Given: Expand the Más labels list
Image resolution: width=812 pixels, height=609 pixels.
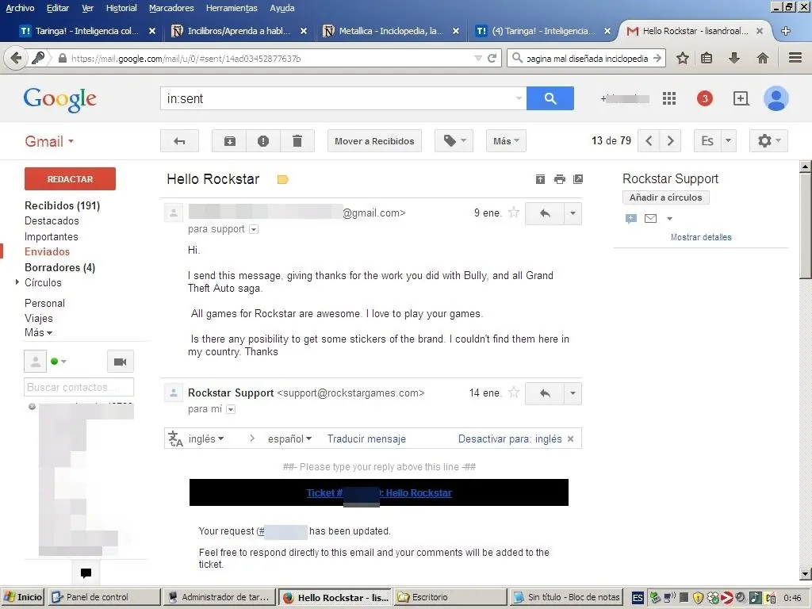Looking at the screenshot, I should [38, 332].
